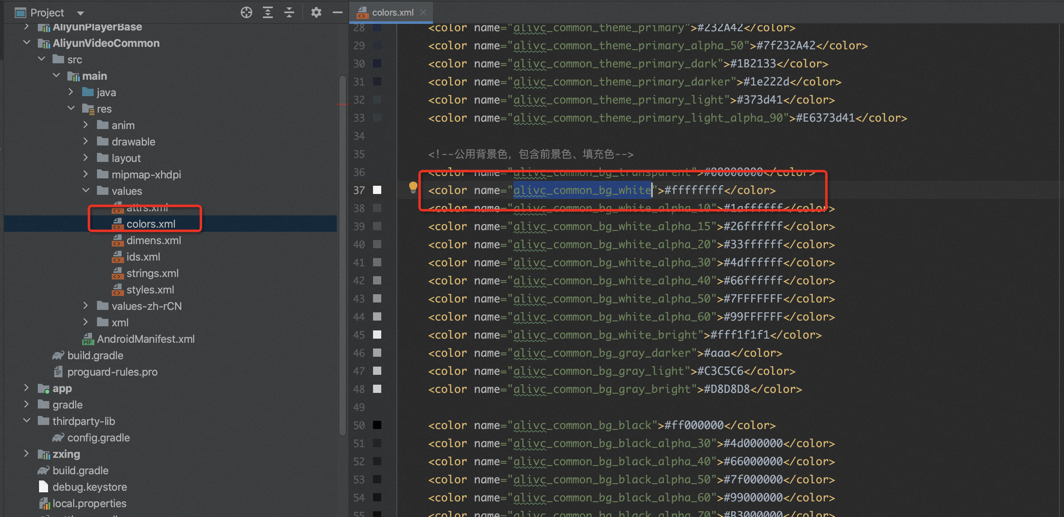The width and height of the screenshot is (1064, 517).
Task: Switch to the colors.xml tab
Action: pyautogui.click(x=392, y=12)
